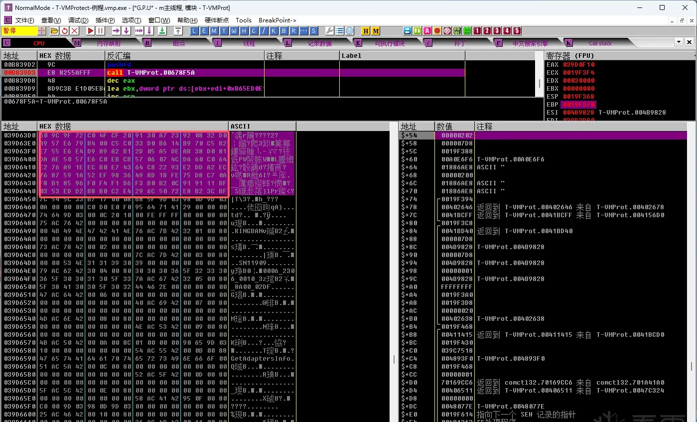Image resolution: width=697 pixels, height=422 pixels.
Task: Click the GetAdaptersInfo ASCII text in dump
Action: click(263, 359)
